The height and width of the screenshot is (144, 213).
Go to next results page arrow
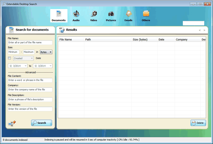coord(204,30)
